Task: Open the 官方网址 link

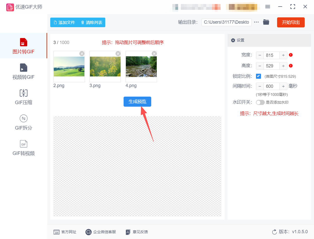Action: (65, 232)
